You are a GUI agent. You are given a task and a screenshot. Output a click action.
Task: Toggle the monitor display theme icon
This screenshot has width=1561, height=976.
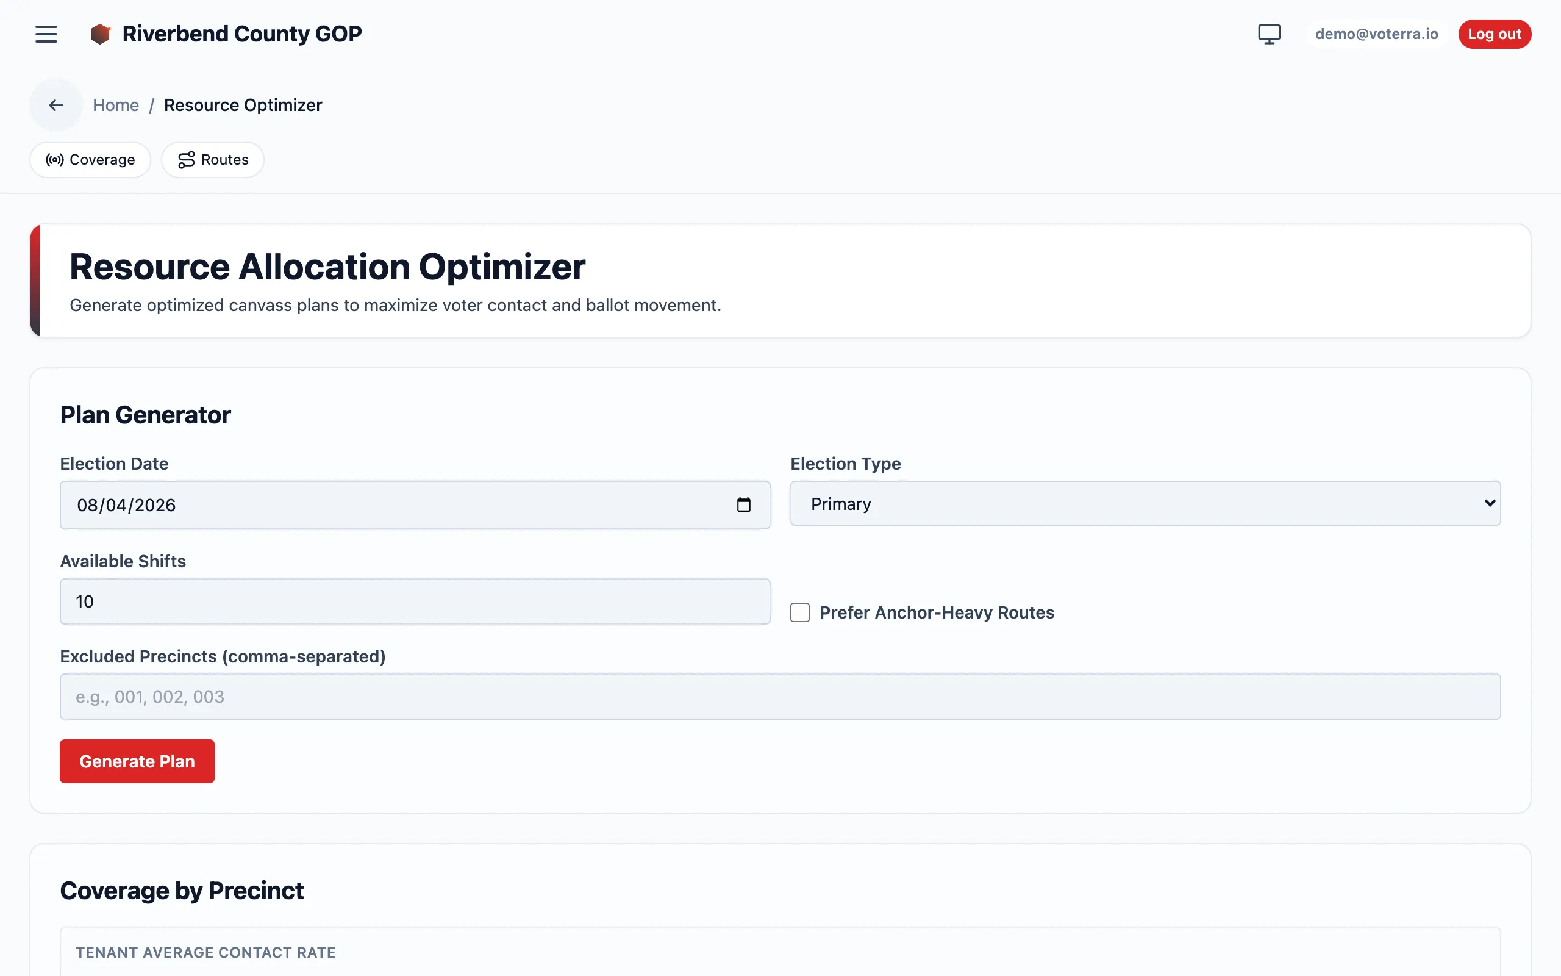[1269, 34]
